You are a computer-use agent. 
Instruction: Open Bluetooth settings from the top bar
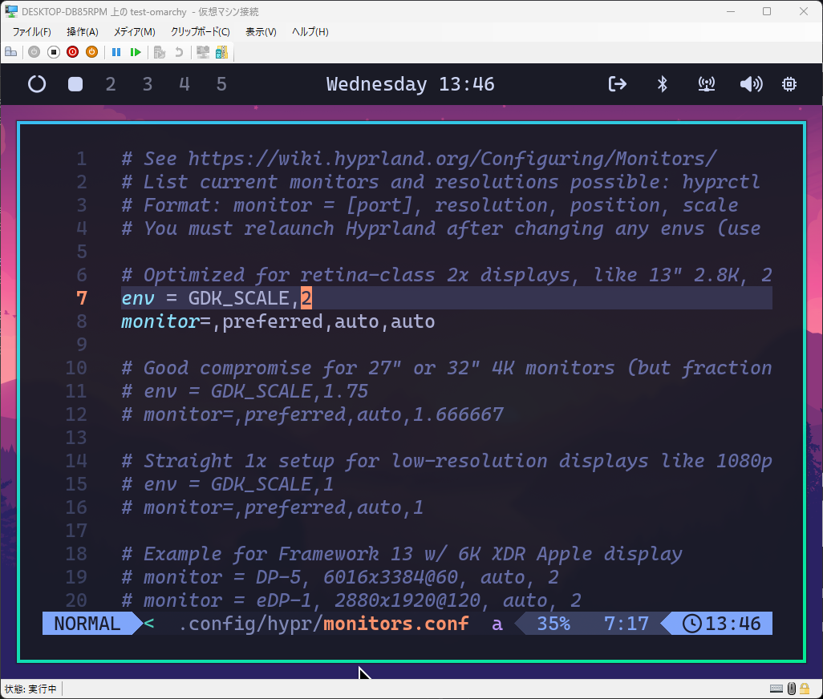point(663,84)
